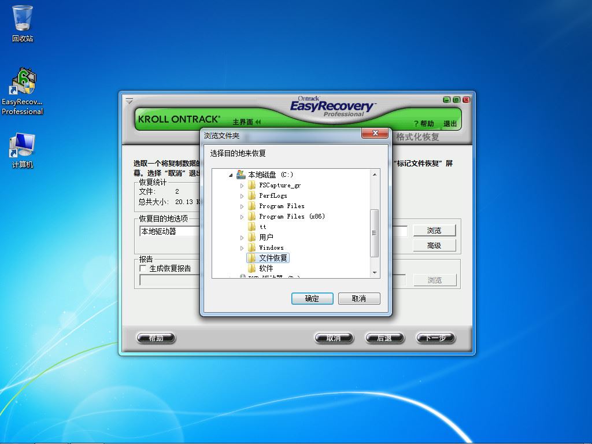Select the FSCapture_gr folder name
Screen dimensions: 592x444
[280, 185]
